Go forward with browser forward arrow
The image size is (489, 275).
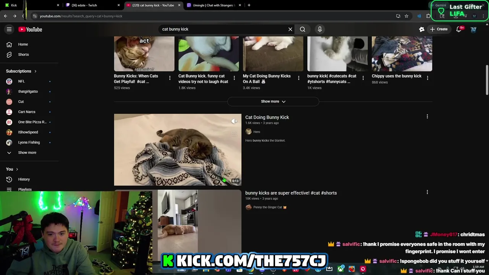point(15,16)
